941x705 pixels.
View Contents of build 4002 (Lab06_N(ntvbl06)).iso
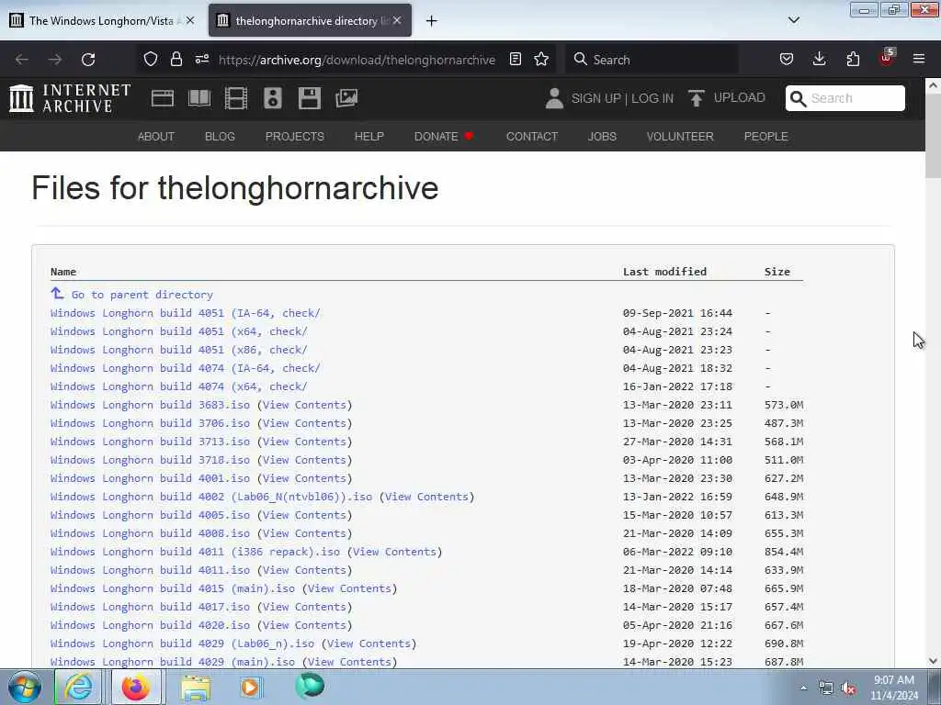tap(426, 497)
